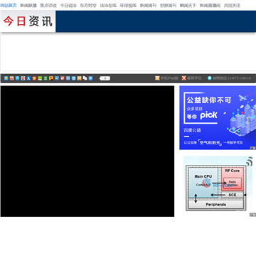Screen dimensions: 256x256
Task: Select 世界周刊 in the navigation bar
Action: [x=168, y=6]
